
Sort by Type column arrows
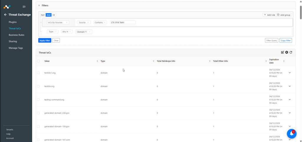coord(153,61)
